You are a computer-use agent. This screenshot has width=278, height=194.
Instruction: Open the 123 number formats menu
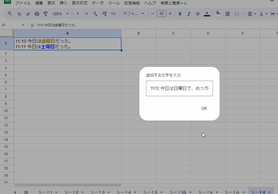point(113,14)
